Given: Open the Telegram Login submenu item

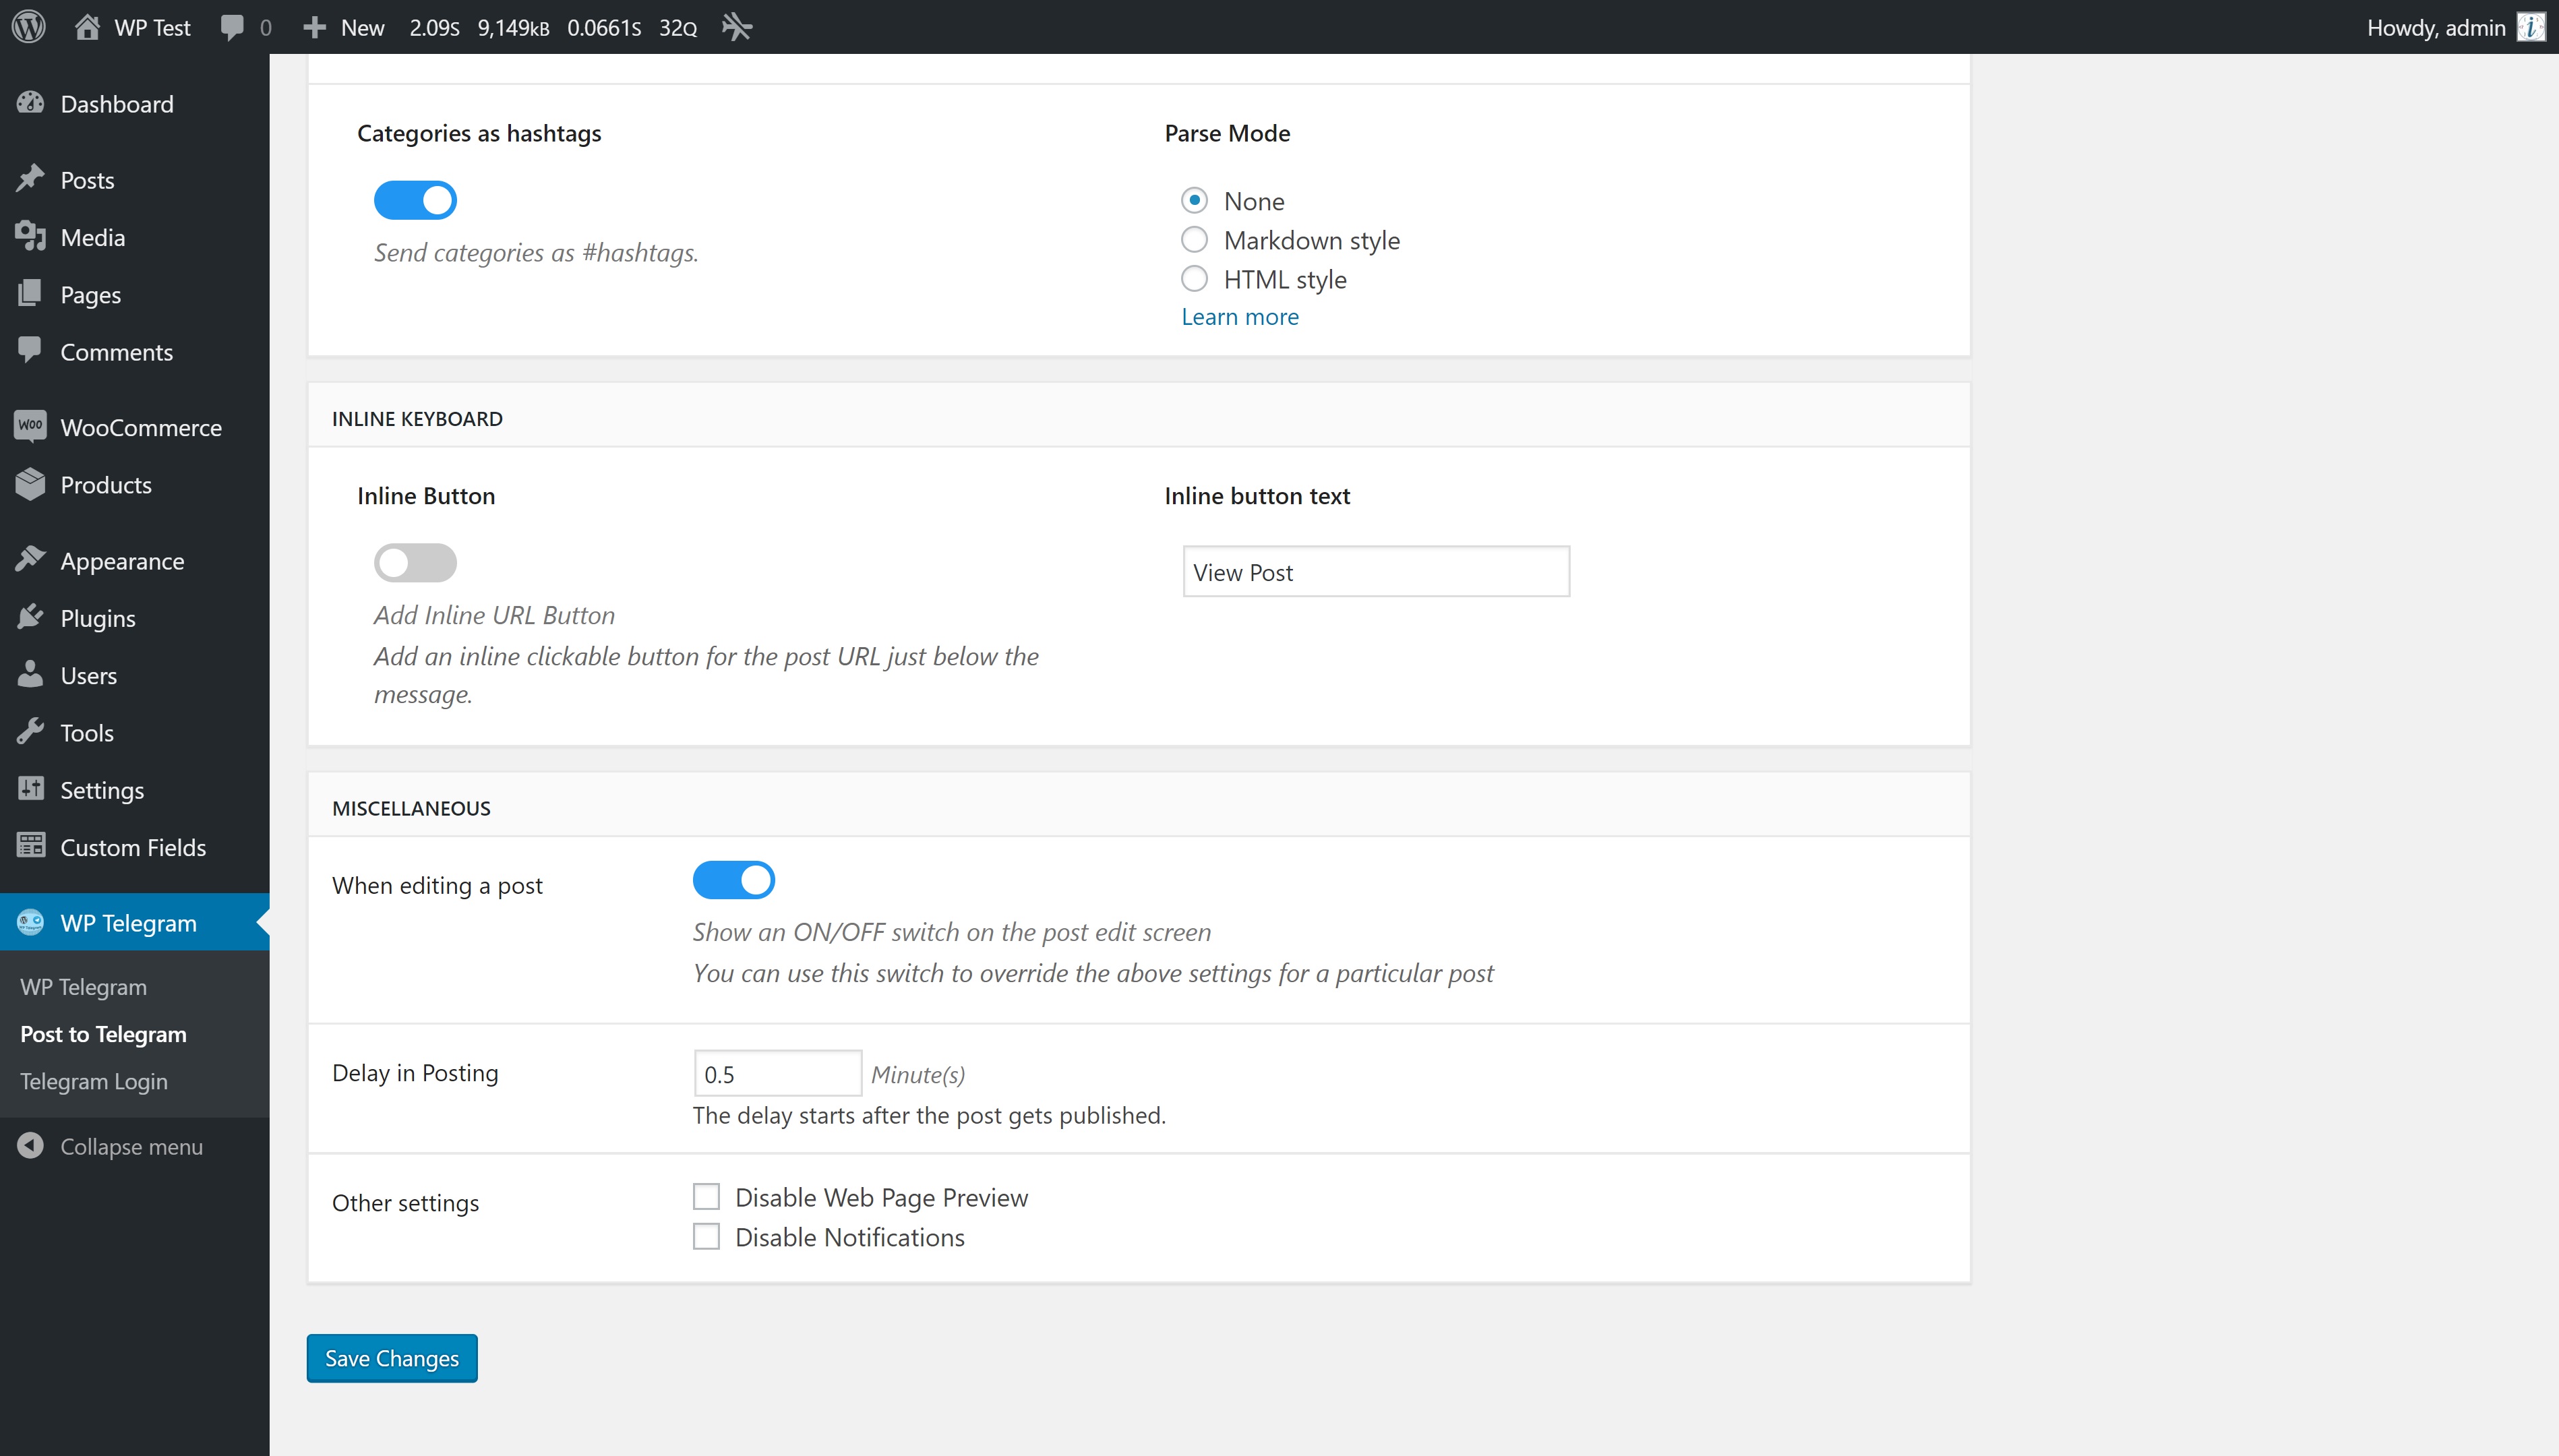Looking at the screenshot, I should click(94, 1081).
